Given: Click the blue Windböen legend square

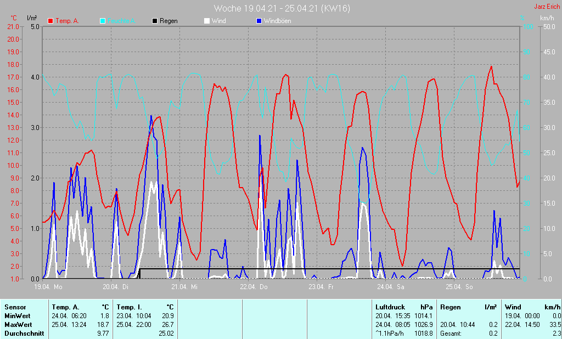Looking at the screenshot, I should click(x=259, y=21).
